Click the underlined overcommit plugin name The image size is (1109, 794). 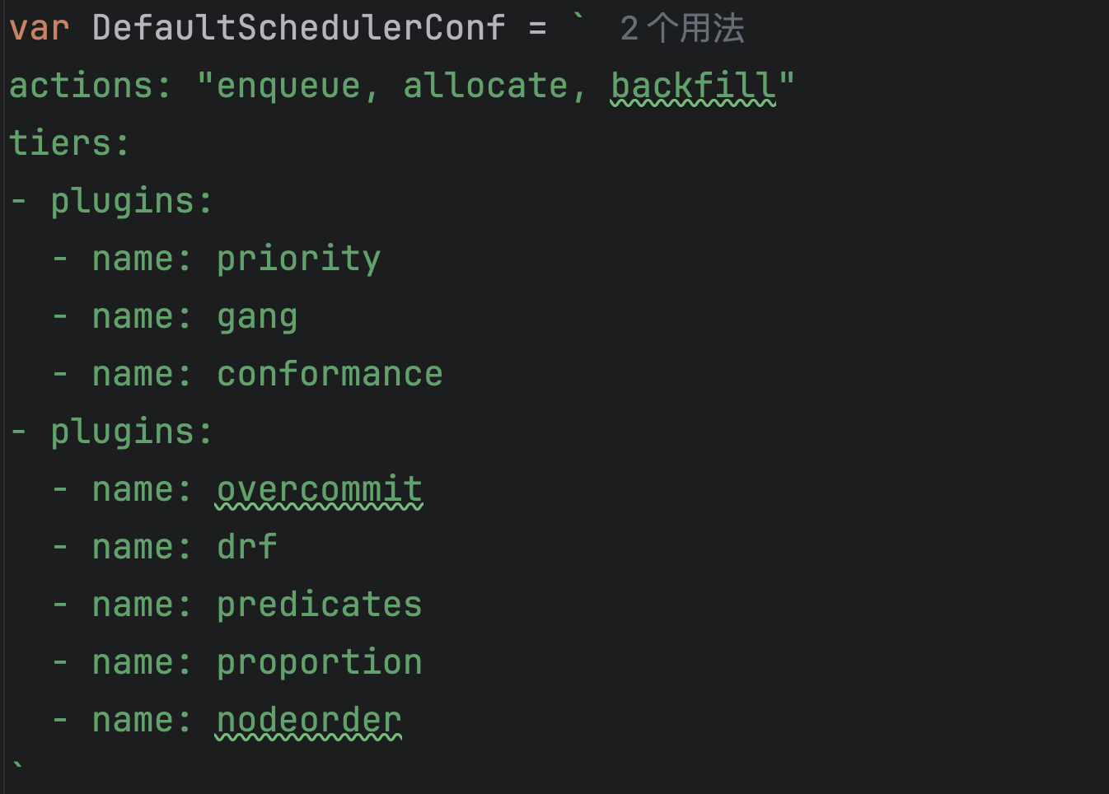[x=319, y=489]
